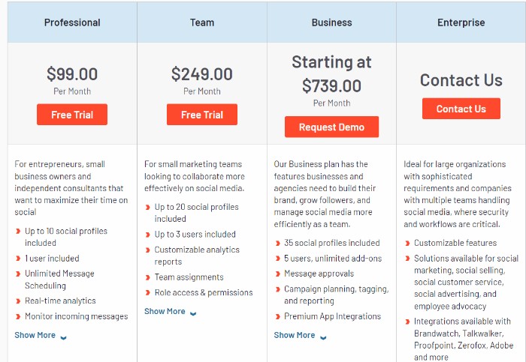Select the Professional column header
Image resolution: width=526 pixels, height=362 pixels.
pyautogui.click(x=72, y=22)
